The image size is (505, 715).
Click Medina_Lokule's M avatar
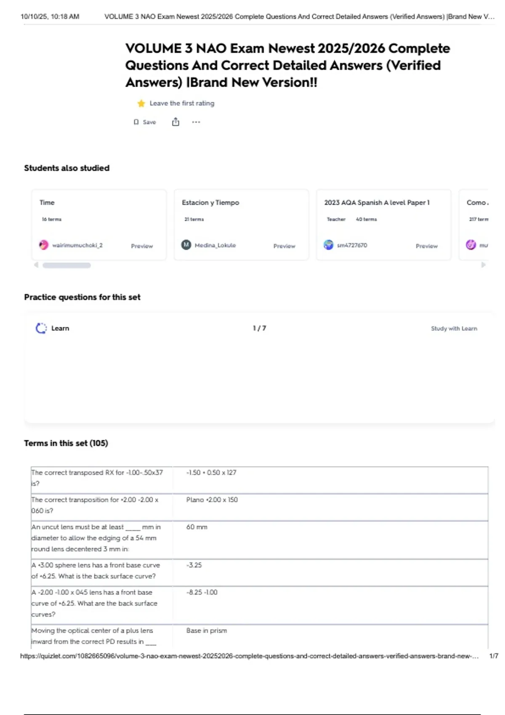(x=186, y=245)
